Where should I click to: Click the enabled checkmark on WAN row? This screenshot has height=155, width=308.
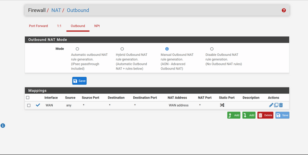(38, 105)
